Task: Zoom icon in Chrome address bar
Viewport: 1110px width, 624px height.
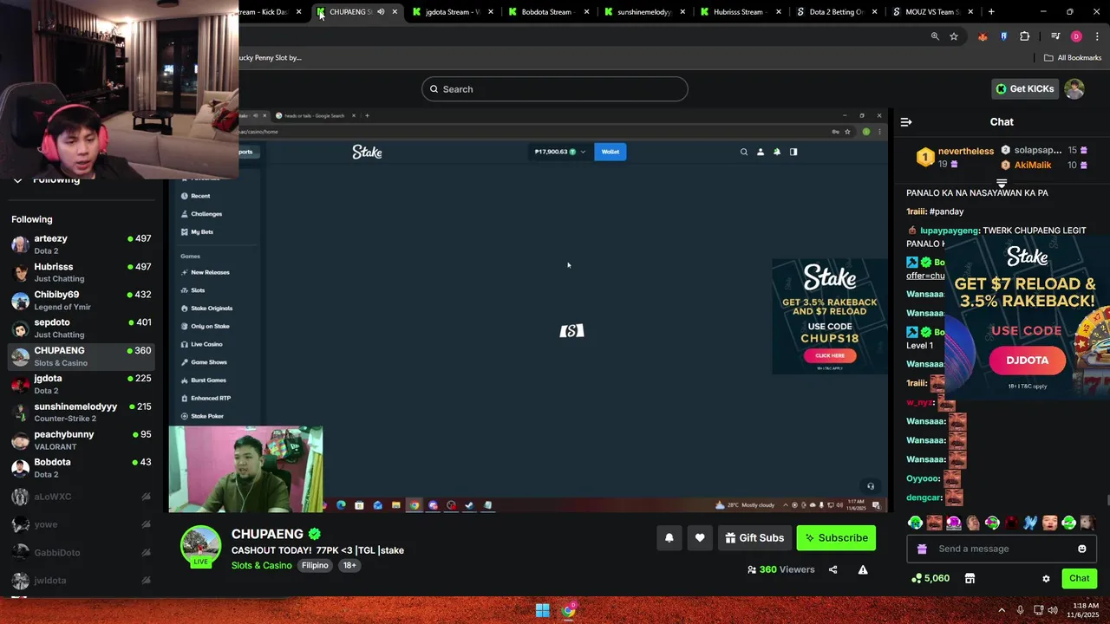Action: tap(935, 36)
